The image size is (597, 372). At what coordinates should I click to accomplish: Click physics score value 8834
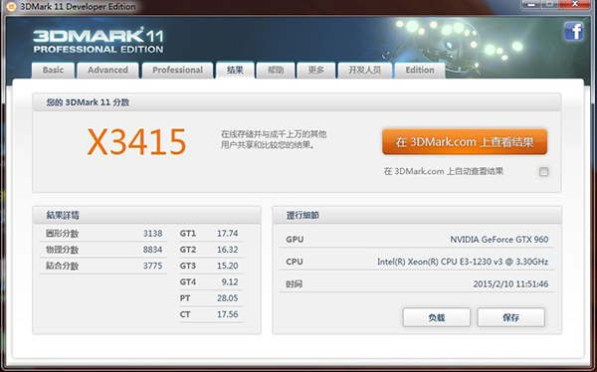point(152,250)
